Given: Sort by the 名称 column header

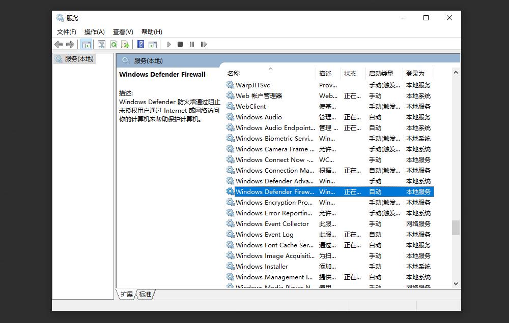Looking at the screenshot, I should (270, 73).
